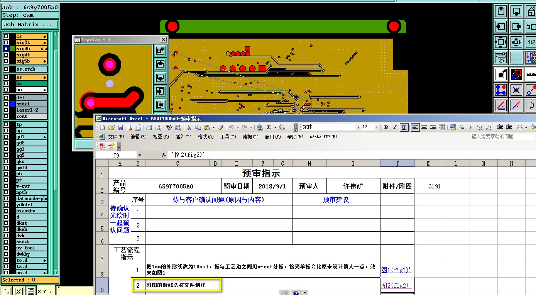Click Excel Fill Color bucket swatch

point(533,127)
